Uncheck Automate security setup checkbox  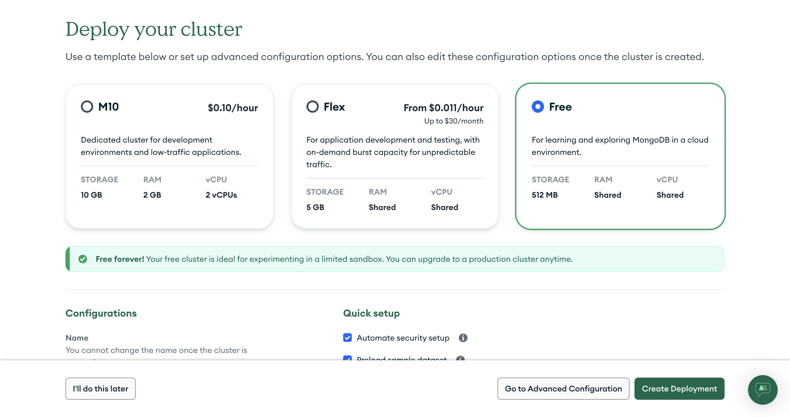(347, 338)
